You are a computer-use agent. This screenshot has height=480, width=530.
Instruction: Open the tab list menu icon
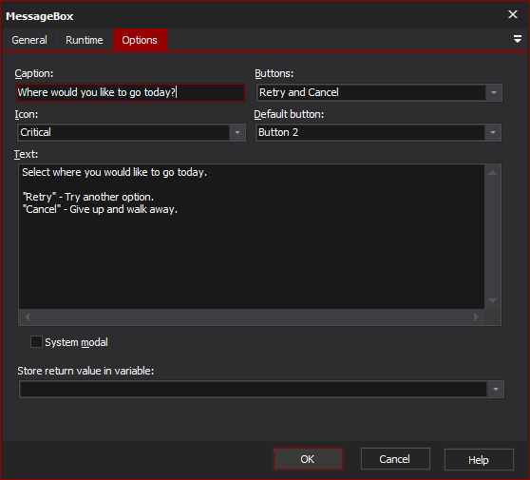[517, 39]
